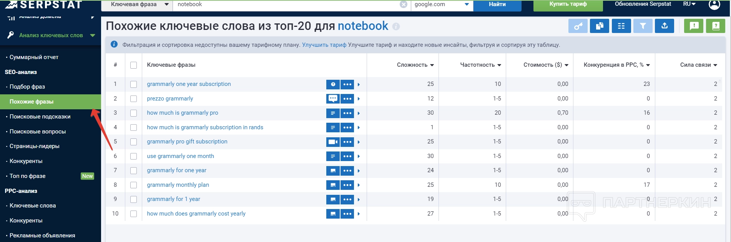
Task: Open Поисковые подсказки in the sidebar
Action: coord(40,117)
